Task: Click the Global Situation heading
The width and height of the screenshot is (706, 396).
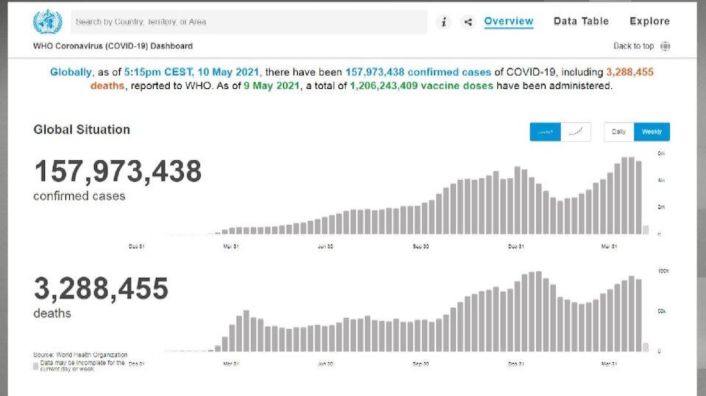Action: [82, 129]
